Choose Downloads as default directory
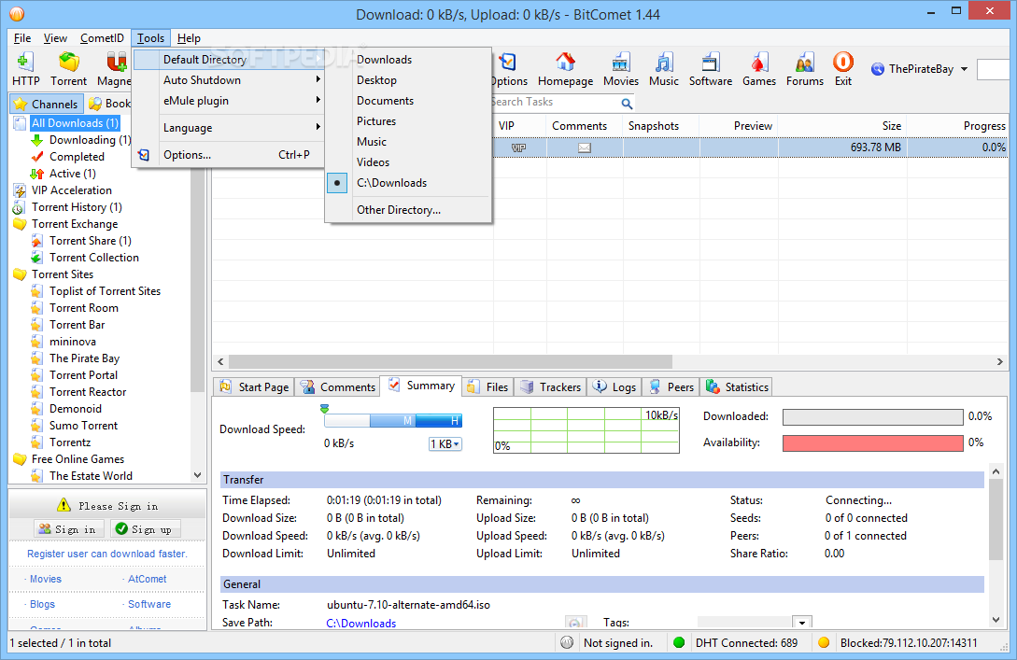This screenshot has height=660, width=1017. coord(409,60)
